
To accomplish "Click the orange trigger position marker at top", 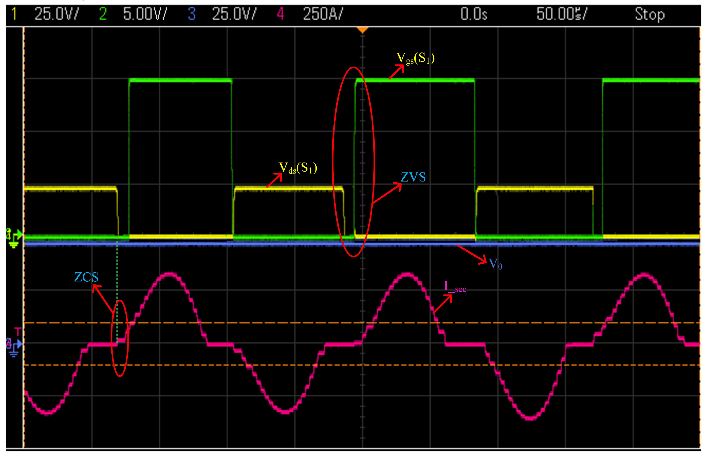I will pos(362,30).
